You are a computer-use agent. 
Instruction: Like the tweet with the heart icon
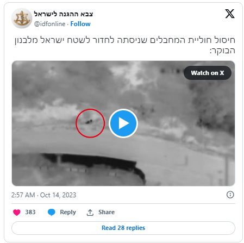tap(17, 212)
